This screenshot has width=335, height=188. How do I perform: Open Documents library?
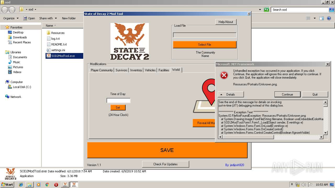pyautogui.click(x=20, y=57)
